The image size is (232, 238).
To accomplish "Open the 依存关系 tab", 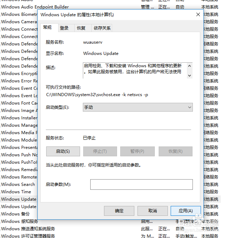I will pos(102,28).
